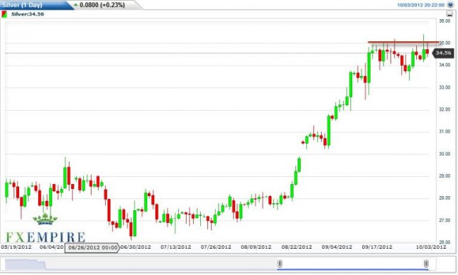The width and height of the screenshot is (458, 275).
Task: Click the 29.00 price axis label
Action: [445, 176]
